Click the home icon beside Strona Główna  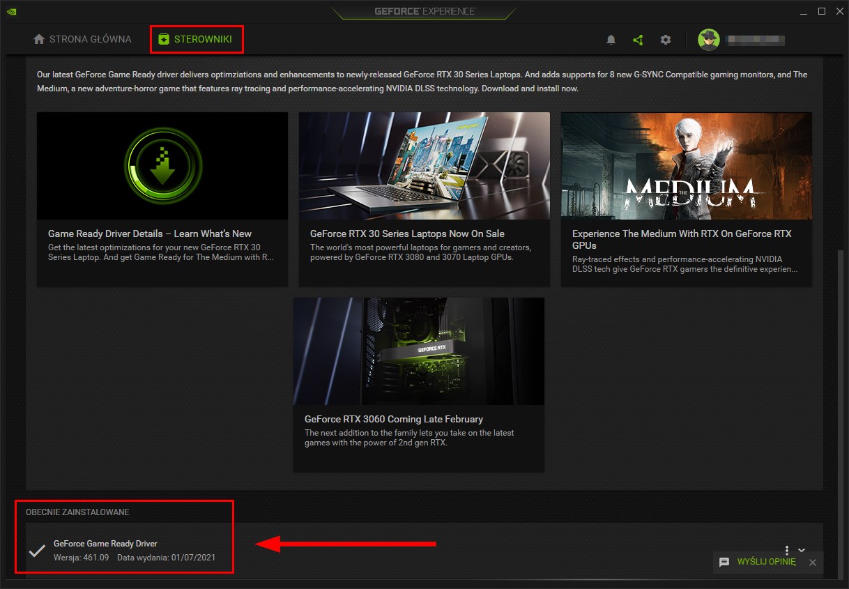pos(39,39)
